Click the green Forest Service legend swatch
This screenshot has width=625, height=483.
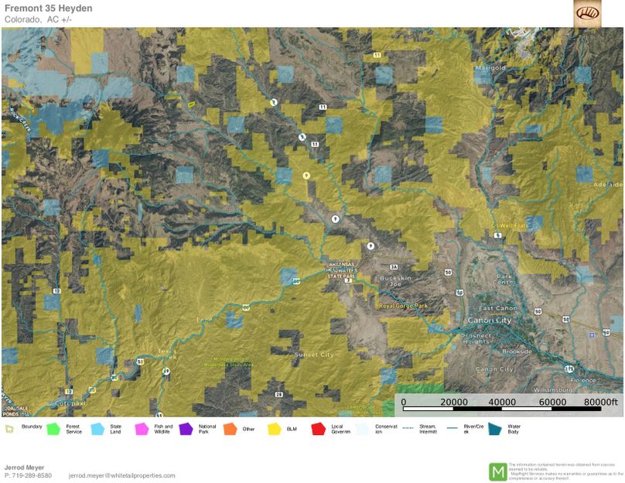(53, 428)
